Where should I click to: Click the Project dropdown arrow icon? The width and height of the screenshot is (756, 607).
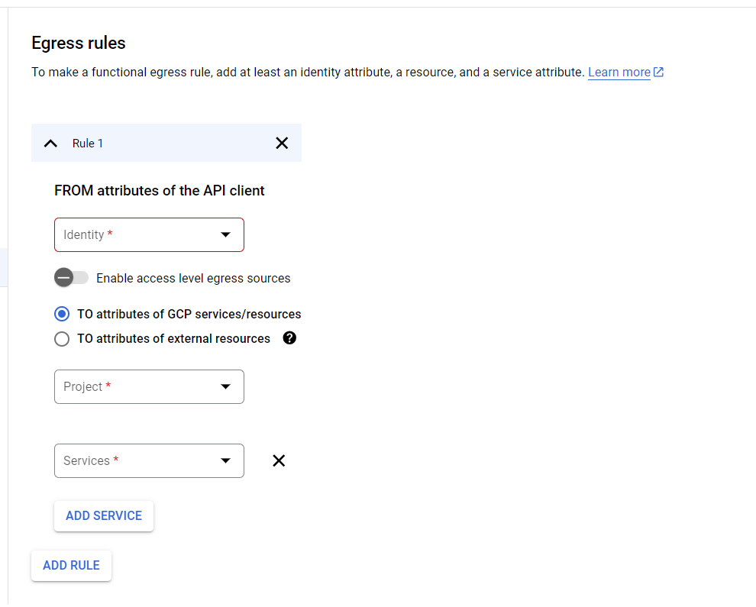click(x=225, y=386)
